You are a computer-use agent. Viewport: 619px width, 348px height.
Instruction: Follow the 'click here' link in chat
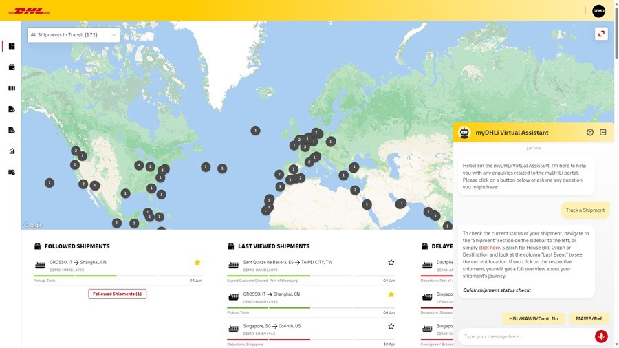tap(490, 248)
